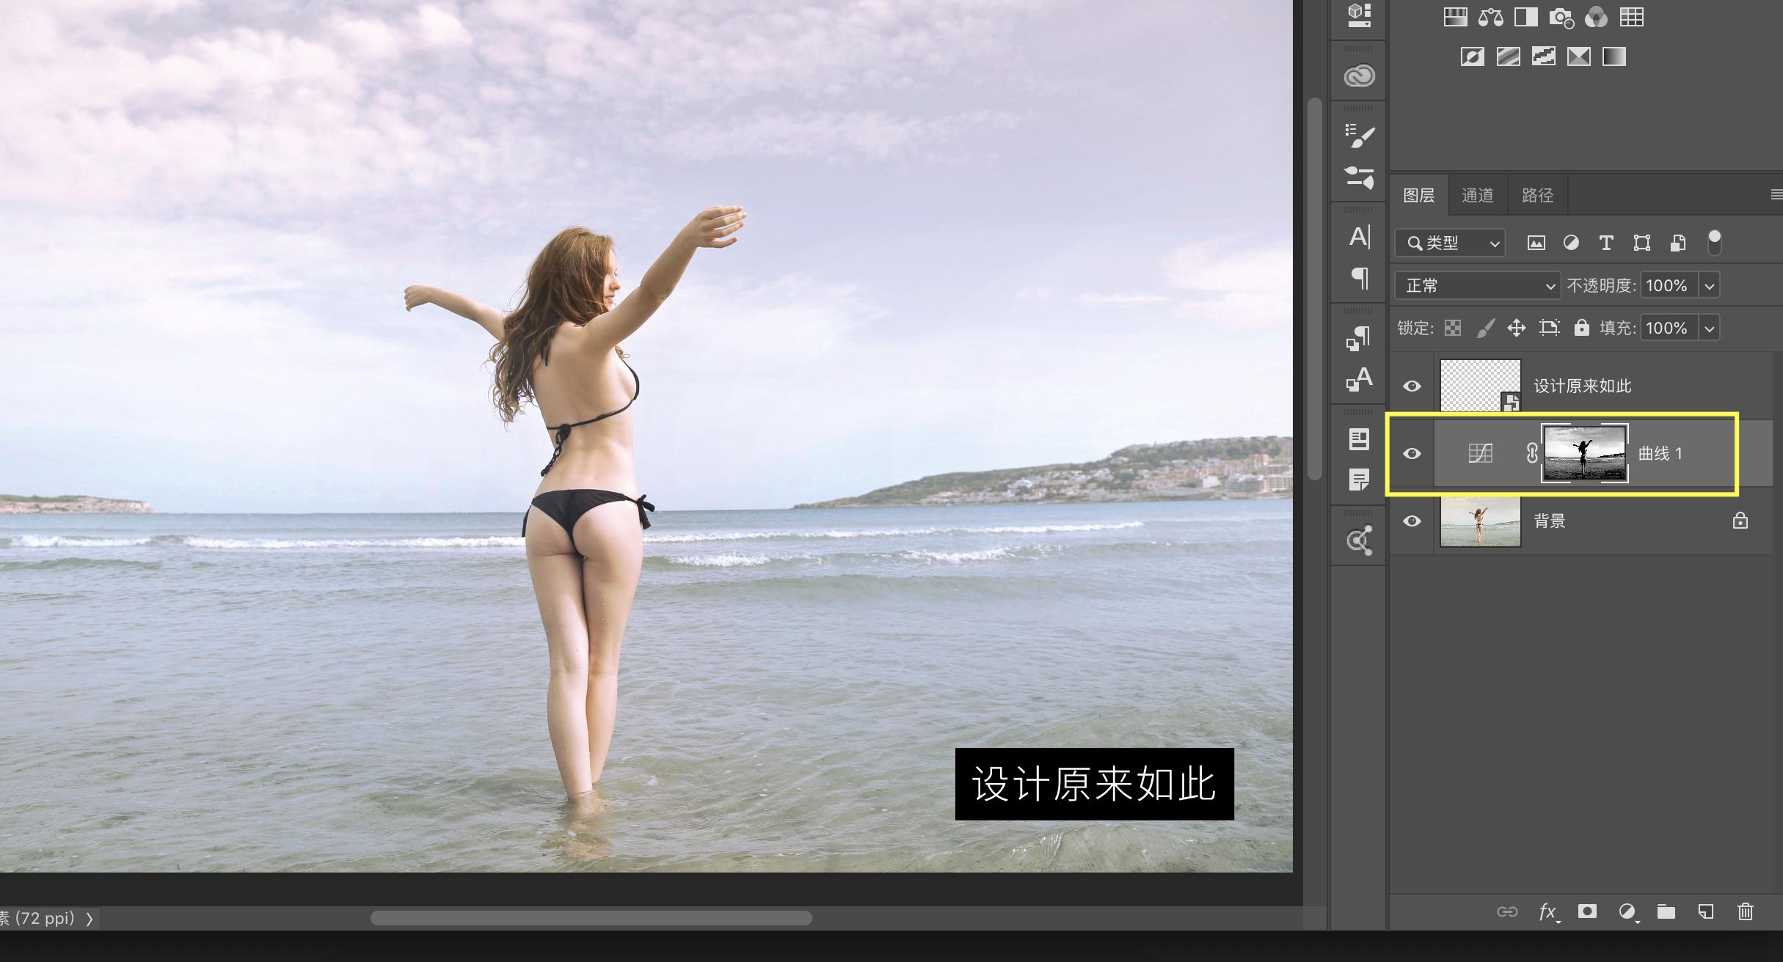Open the fx layer style menu
This screenshot has height=962, width=1783.
point(1547,911)
